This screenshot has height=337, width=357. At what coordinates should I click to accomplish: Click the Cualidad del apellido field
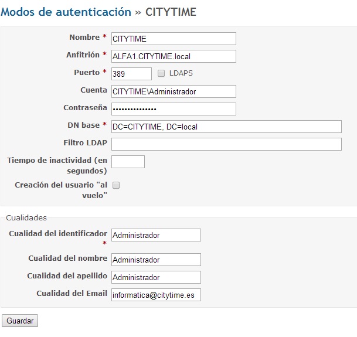[x=156, y=277]
